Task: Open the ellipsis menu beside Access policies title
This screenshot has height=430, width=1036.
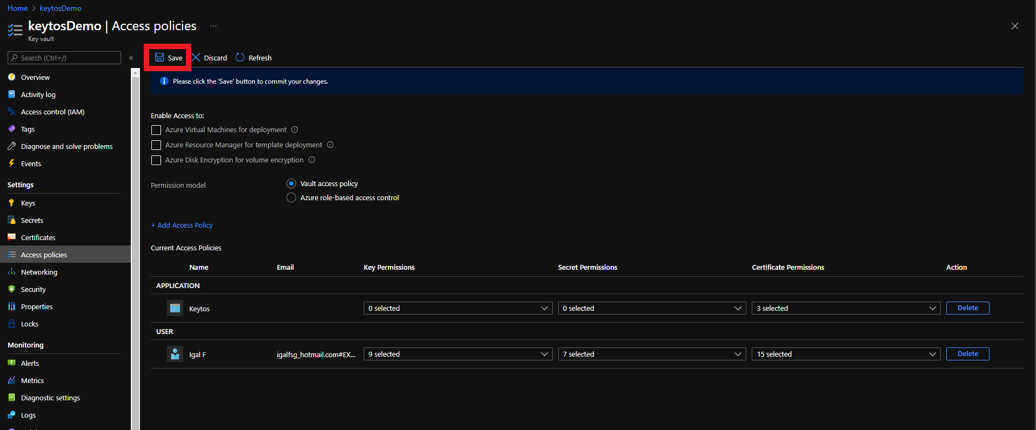Action: click(x=213, y=26)
